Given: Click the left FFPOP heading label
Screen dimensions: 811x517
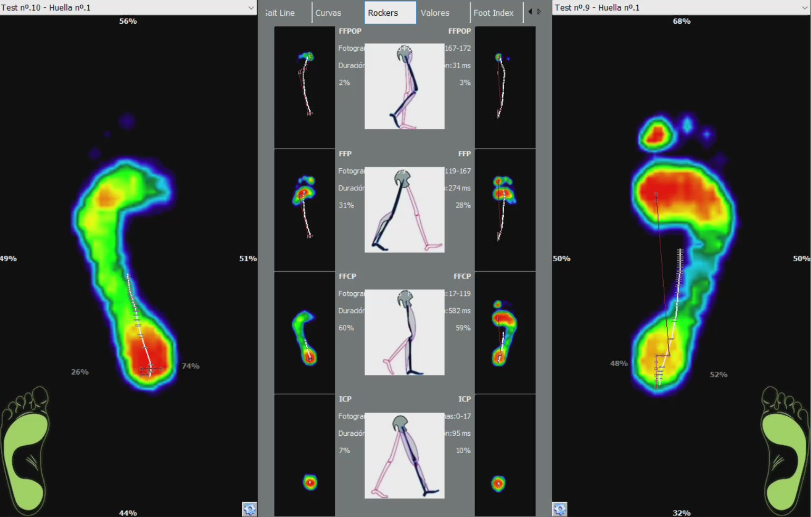Looking at the screenshot, I should [350, 31].
